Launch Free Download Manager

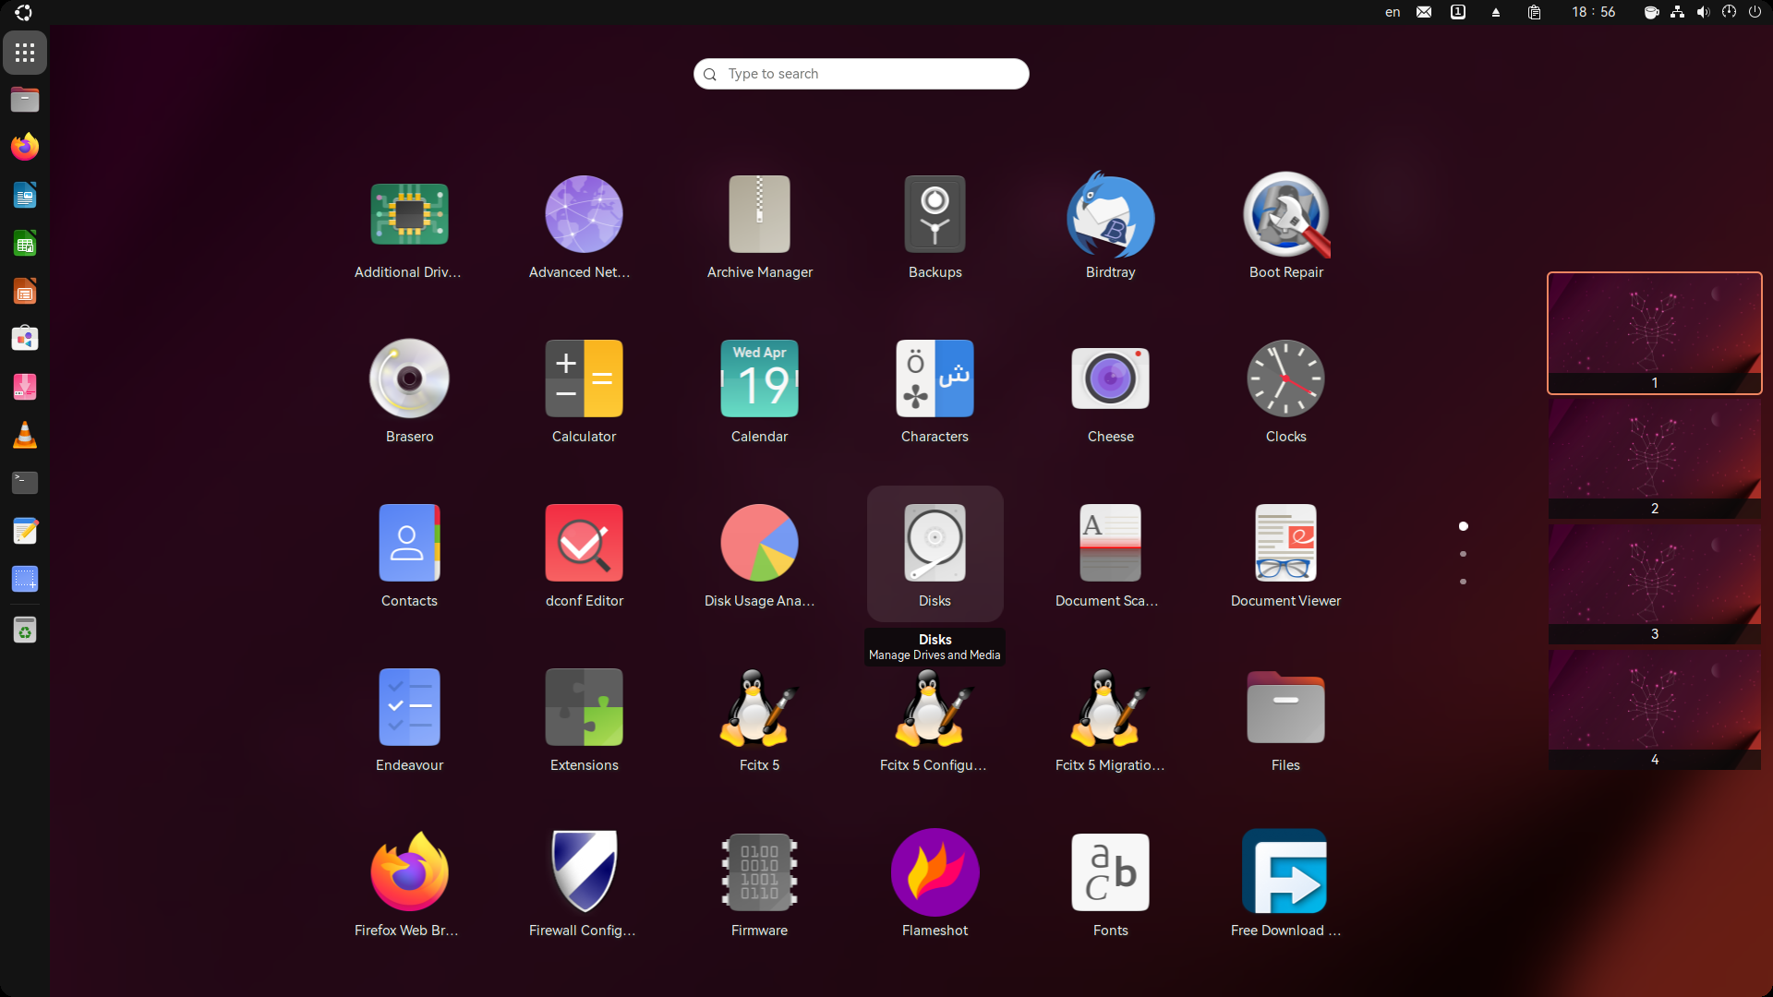point(1285,884)
